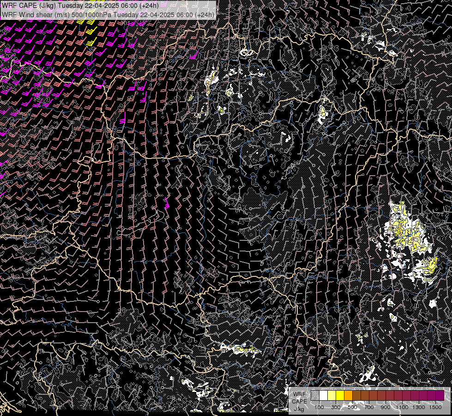Click the WRF Wind shear title line
452x416 pixels.
(x=108, y=15)
